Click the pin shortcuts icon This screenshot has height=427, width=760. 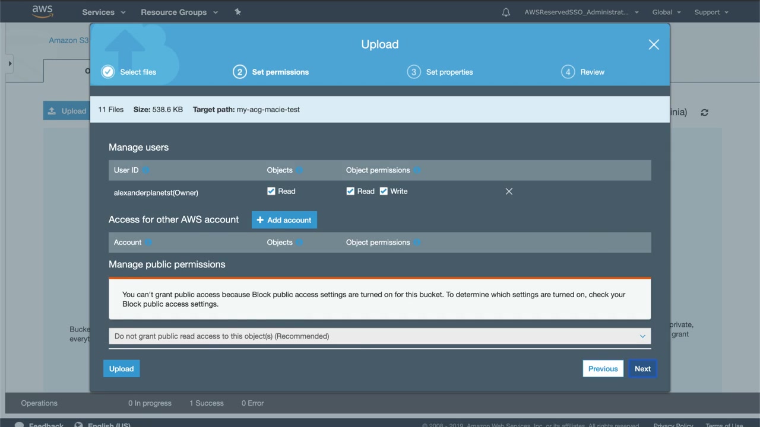click(x=237, y=12)
